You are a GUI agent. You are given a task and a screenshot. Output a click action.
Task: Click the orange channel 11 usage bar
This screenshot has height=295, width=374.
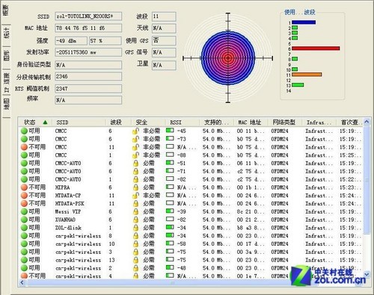[307, 75]
